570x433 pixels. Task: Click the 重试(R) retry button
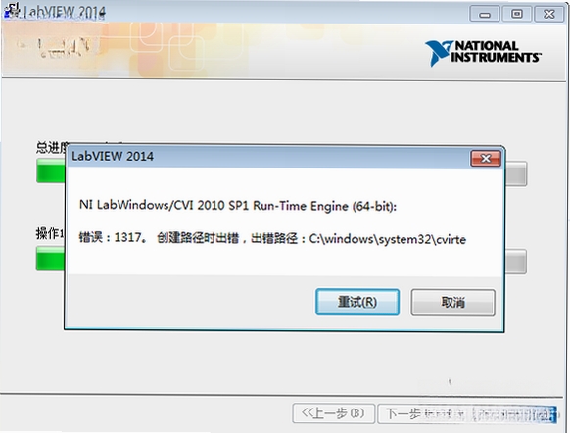point(357,302)
